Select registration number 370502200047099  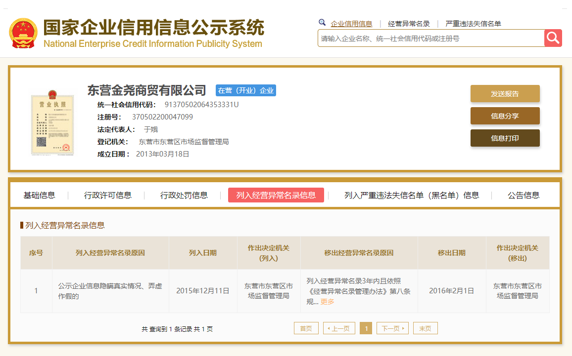(x=162, y=117)
